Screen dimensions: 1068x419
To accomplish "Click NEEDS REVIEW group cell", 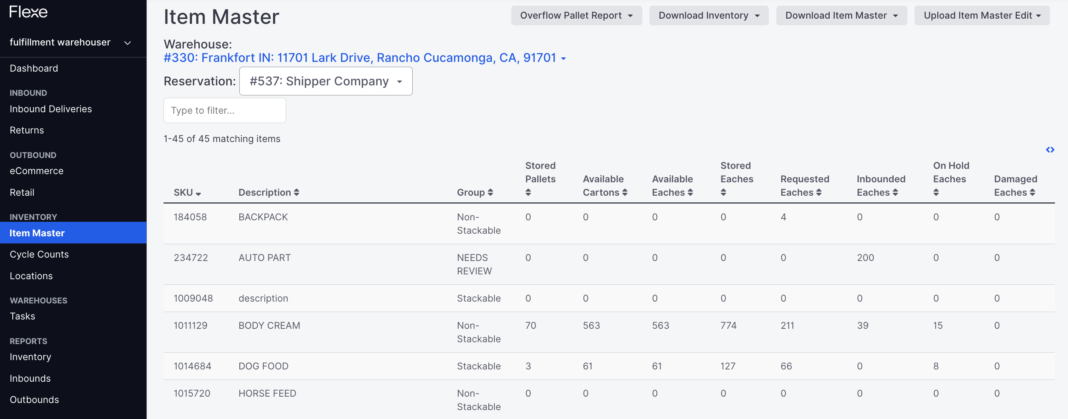I will coord(474,265).
